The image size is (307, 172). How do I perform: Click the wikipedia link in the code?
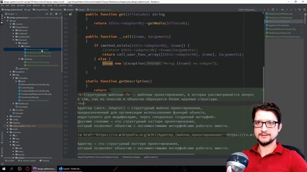(152, 135)
